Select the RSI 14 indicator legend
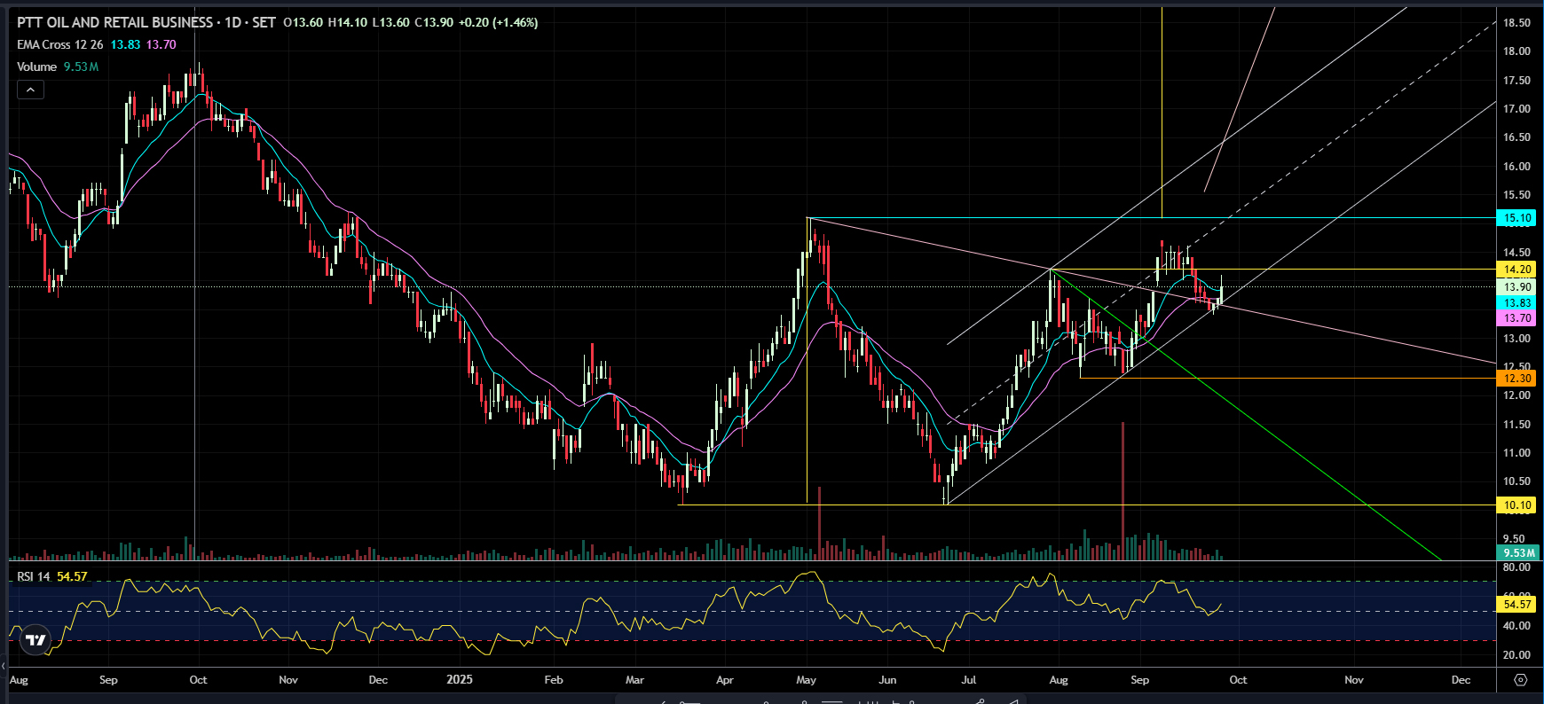This screenshot has height=704, width=1544. click(34, 576)
